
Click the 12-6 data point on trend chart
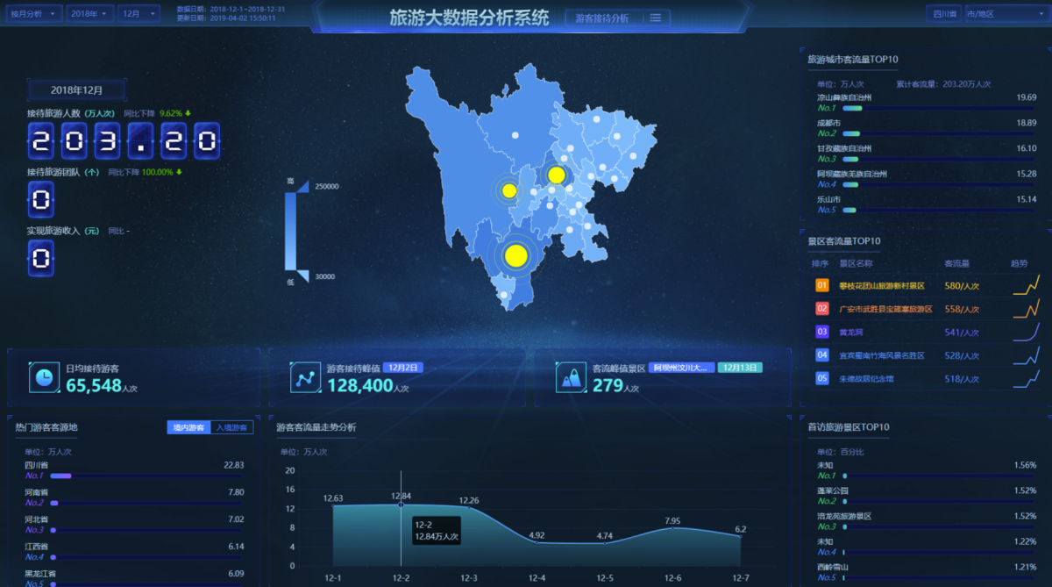click(x=672, y=527)
